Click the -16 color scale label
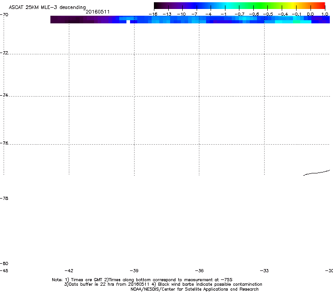333x292 pixels. click(153, 14)
